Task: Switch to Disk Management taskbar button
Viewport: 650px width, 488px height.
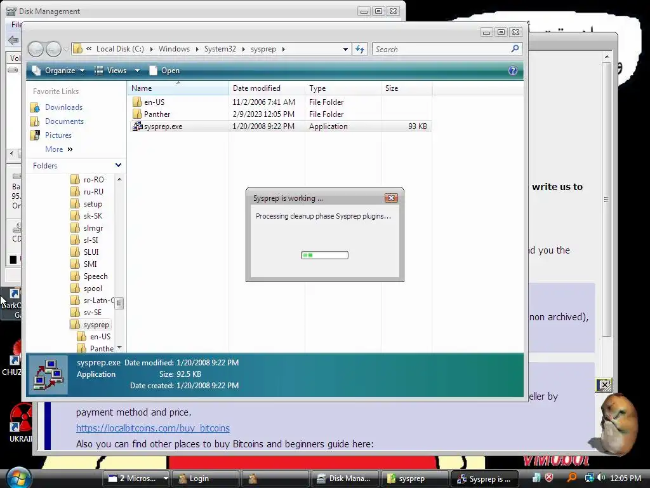Action: [345, 478]
